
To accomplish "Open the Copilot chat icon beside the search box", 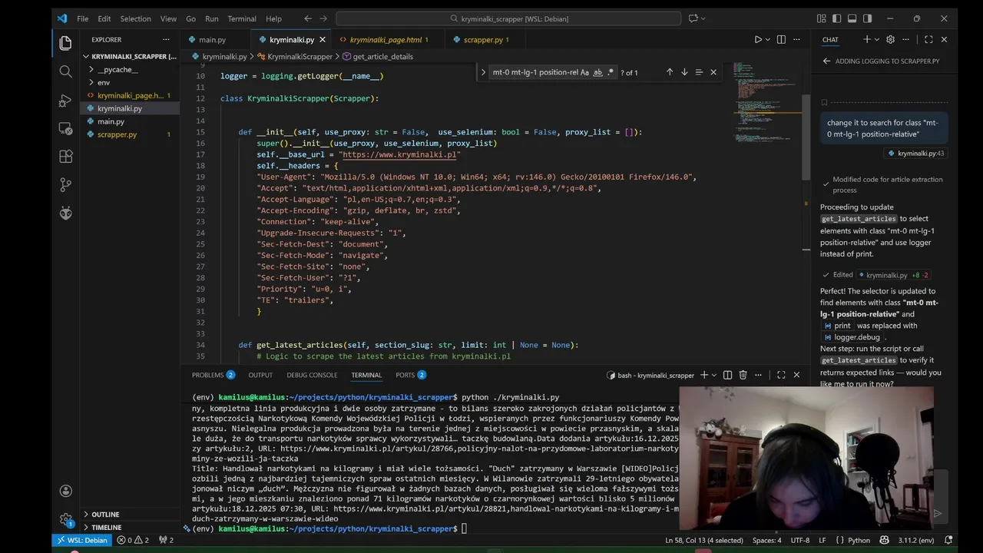I will pos(693,18).
